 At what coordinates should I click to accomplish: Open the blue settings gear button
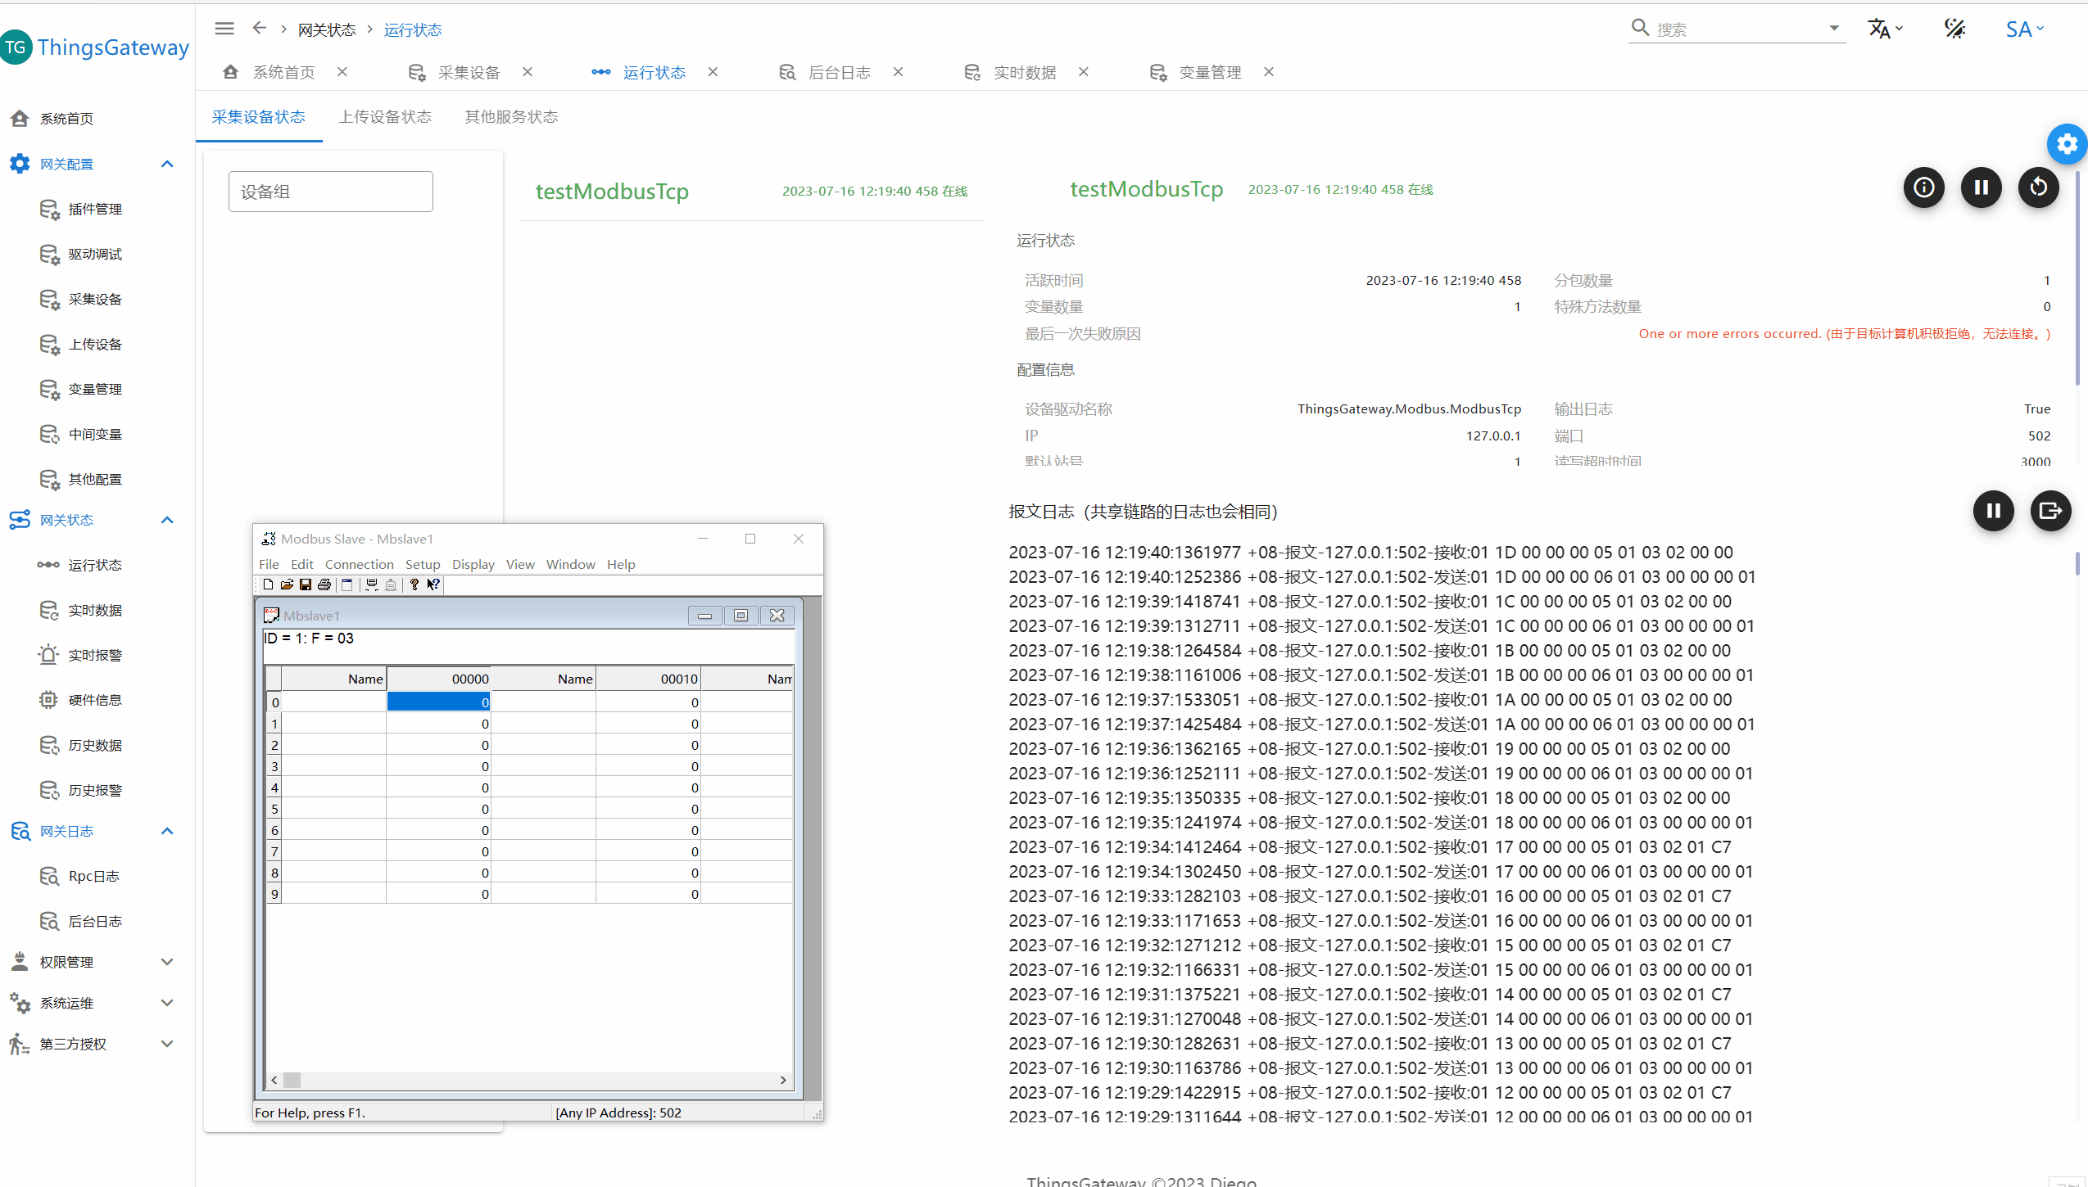(2067, 145)
